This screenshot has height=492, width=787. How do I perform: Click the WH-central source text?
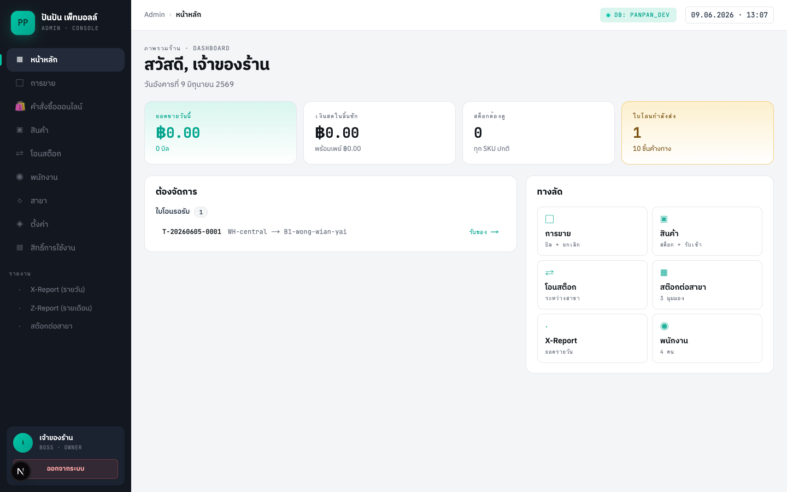click(x=248, y=232)
